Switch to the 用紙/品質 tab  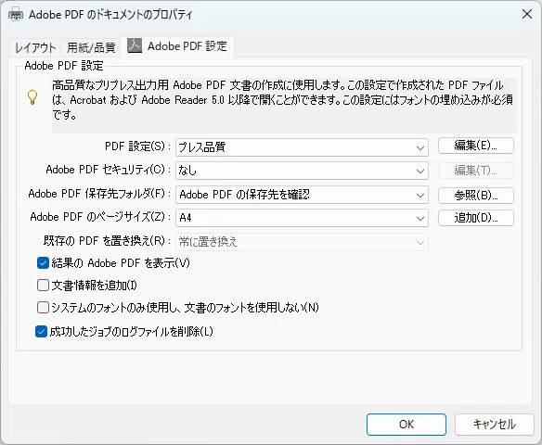91,47
